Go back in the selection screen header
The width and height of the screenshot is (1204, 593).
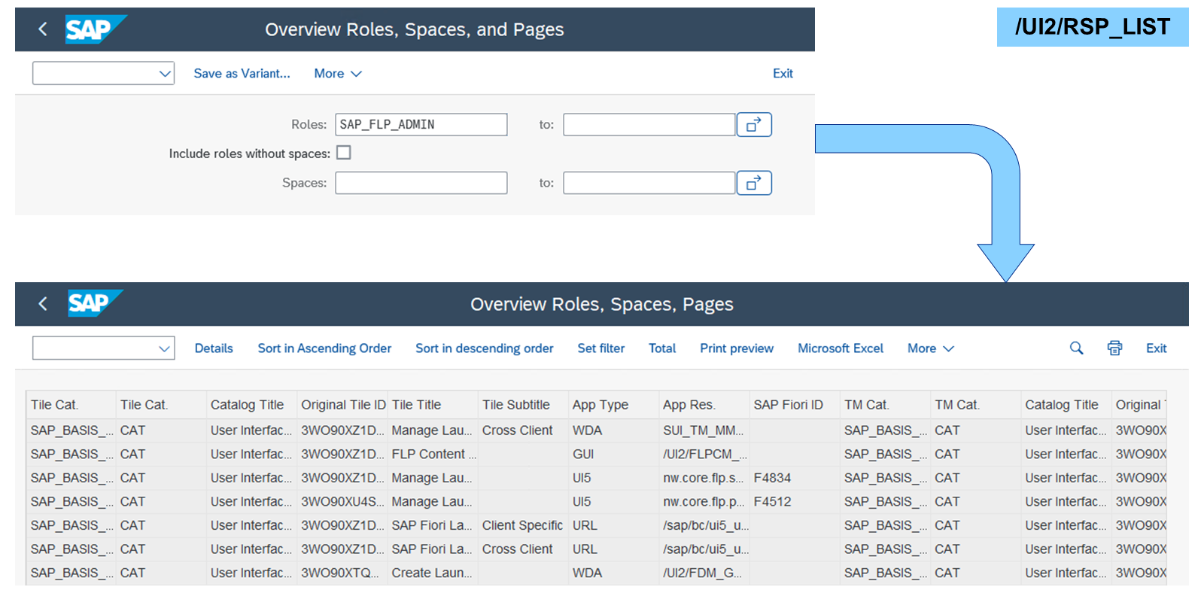pos(43,29)
